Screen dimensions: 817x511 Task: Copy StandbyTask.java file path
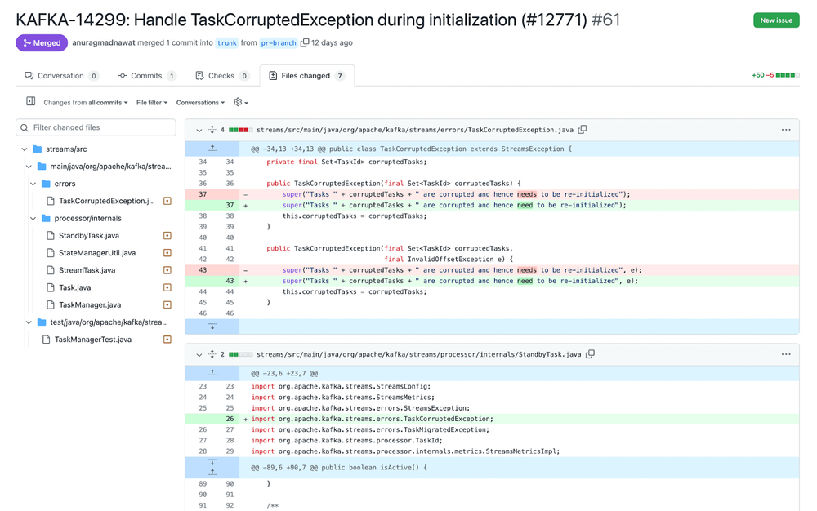pyautogui.click(x=590, y=354)
